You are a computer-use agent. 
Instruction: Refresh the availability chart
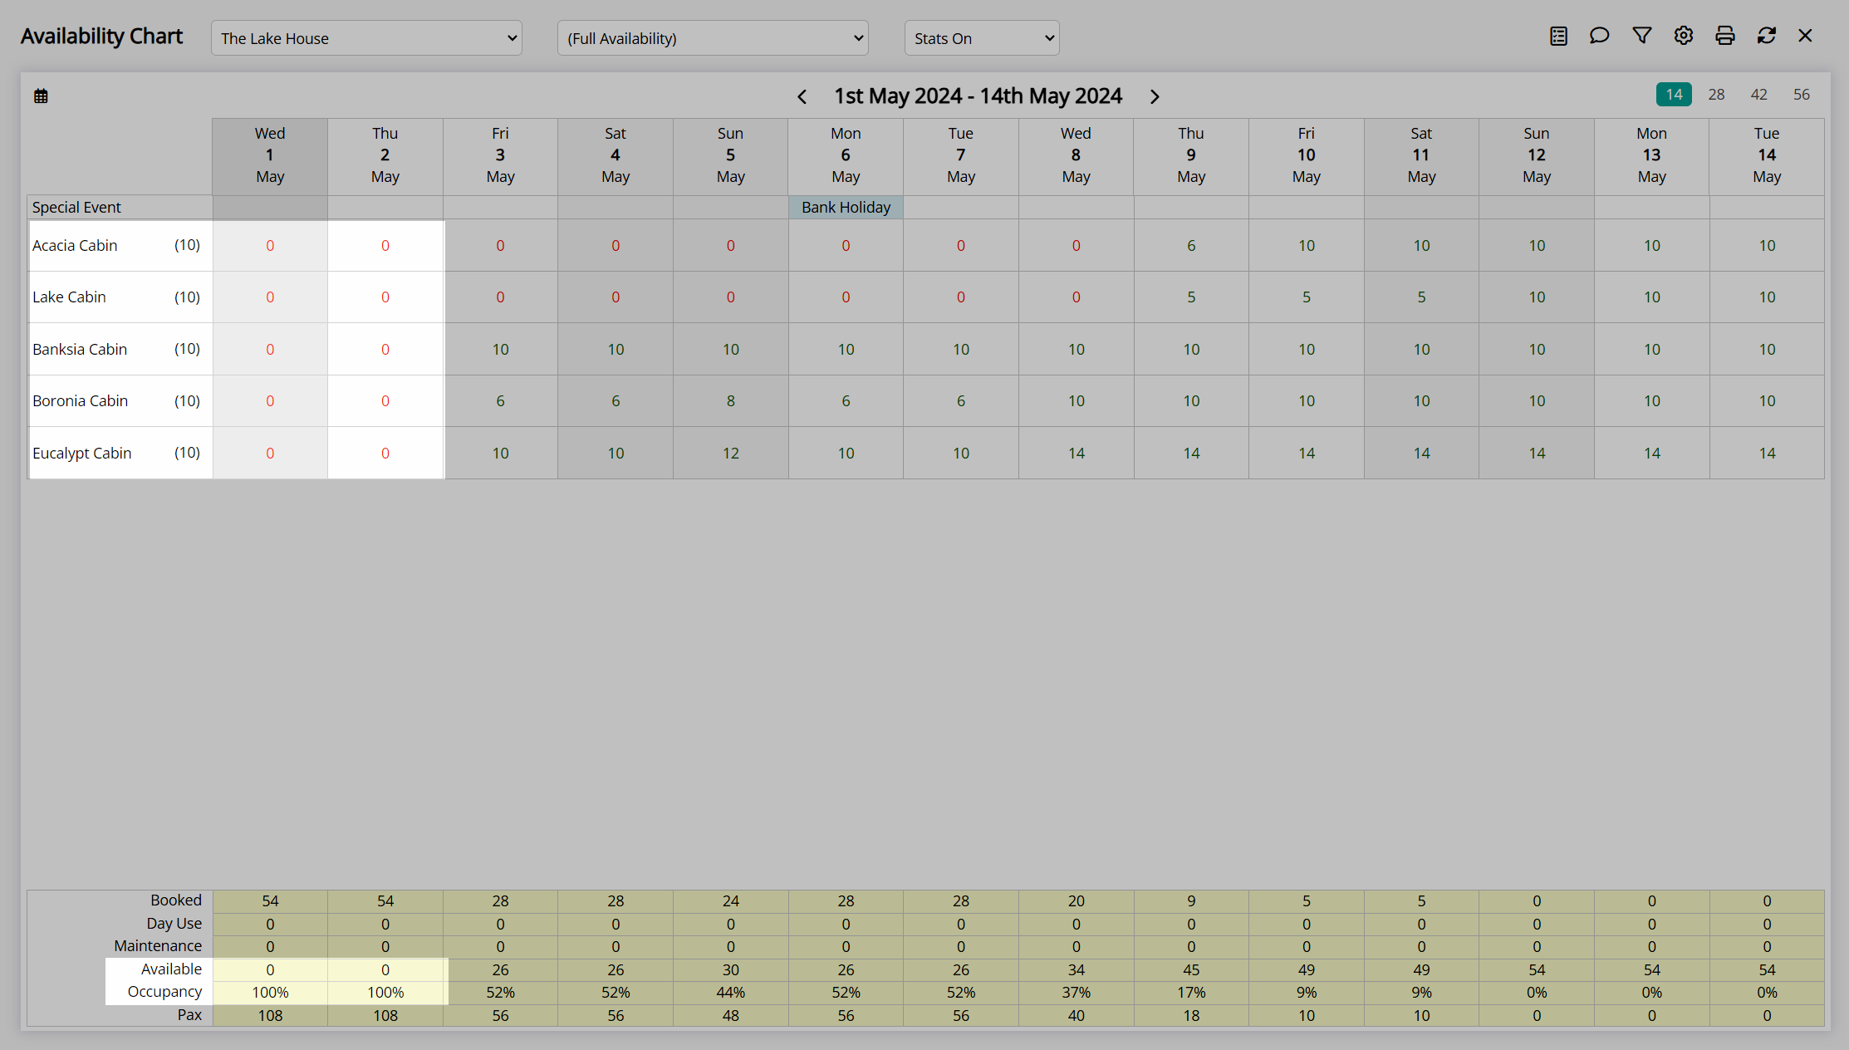(1766, 36)
